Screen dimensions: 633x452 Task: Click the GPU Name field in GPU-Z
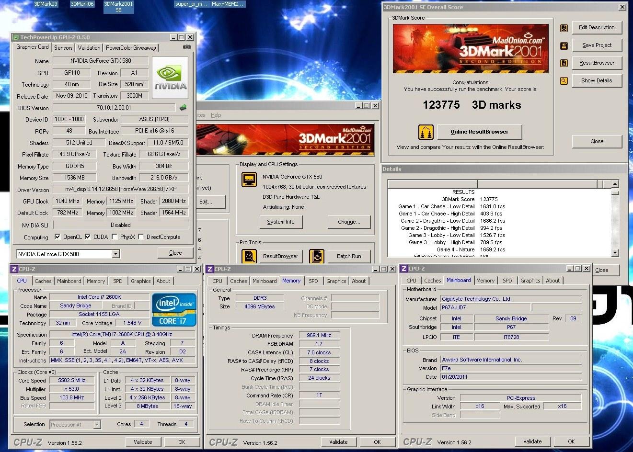pyautogui.click(x=100, y=61)
